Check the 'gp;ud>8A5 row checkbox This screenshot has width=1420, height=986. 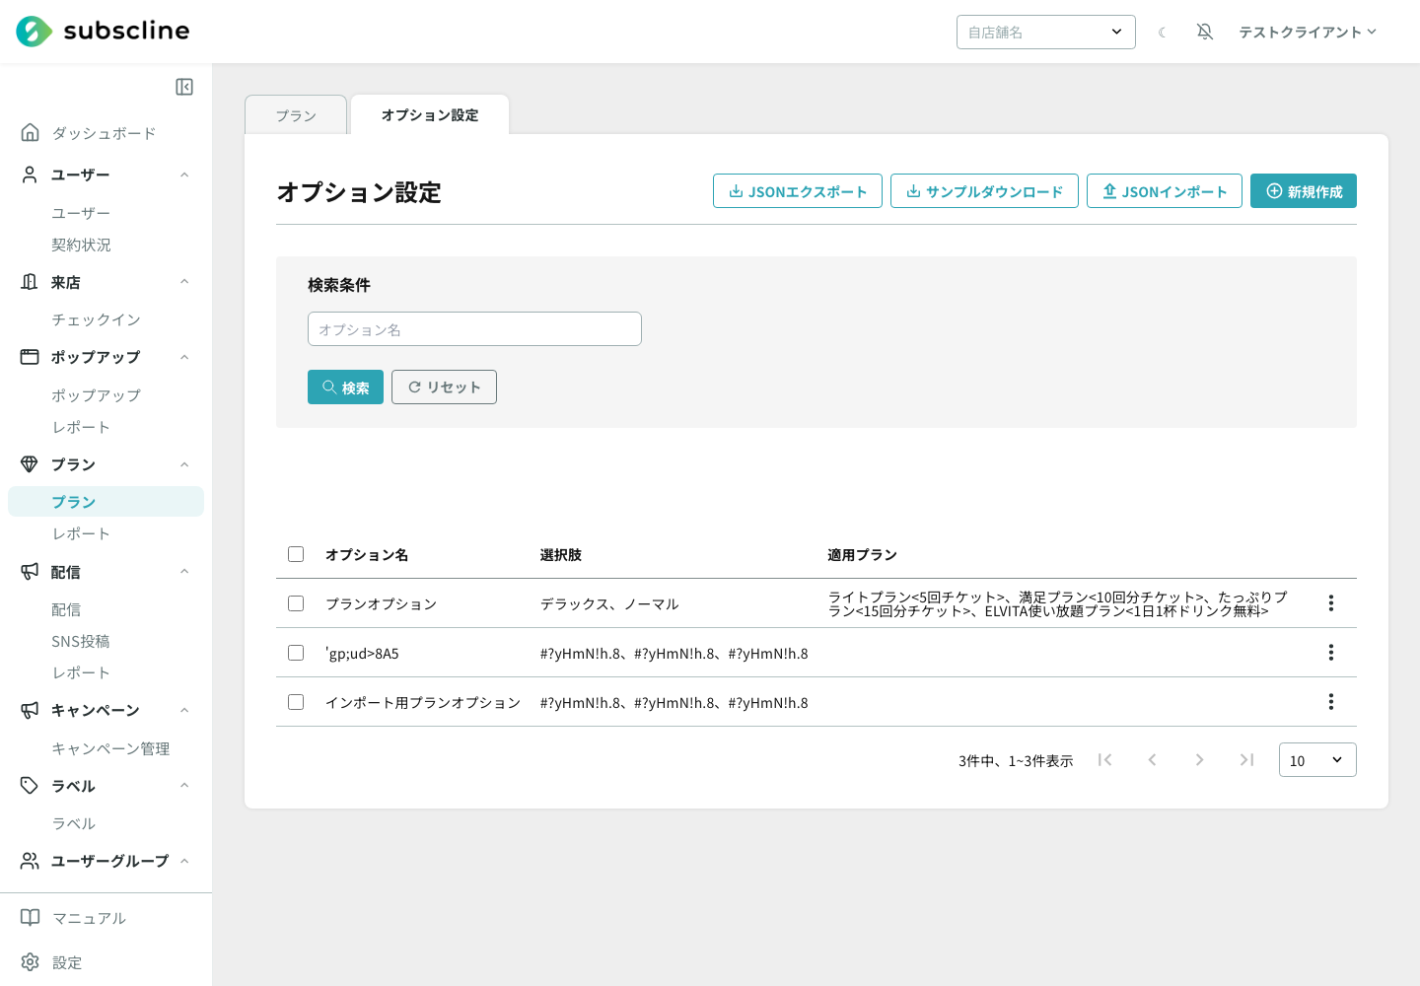point(296,653)
